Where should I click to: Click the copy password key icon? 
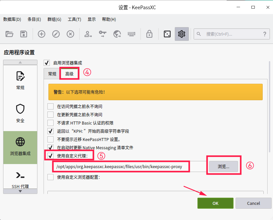(x=103, y=34)
